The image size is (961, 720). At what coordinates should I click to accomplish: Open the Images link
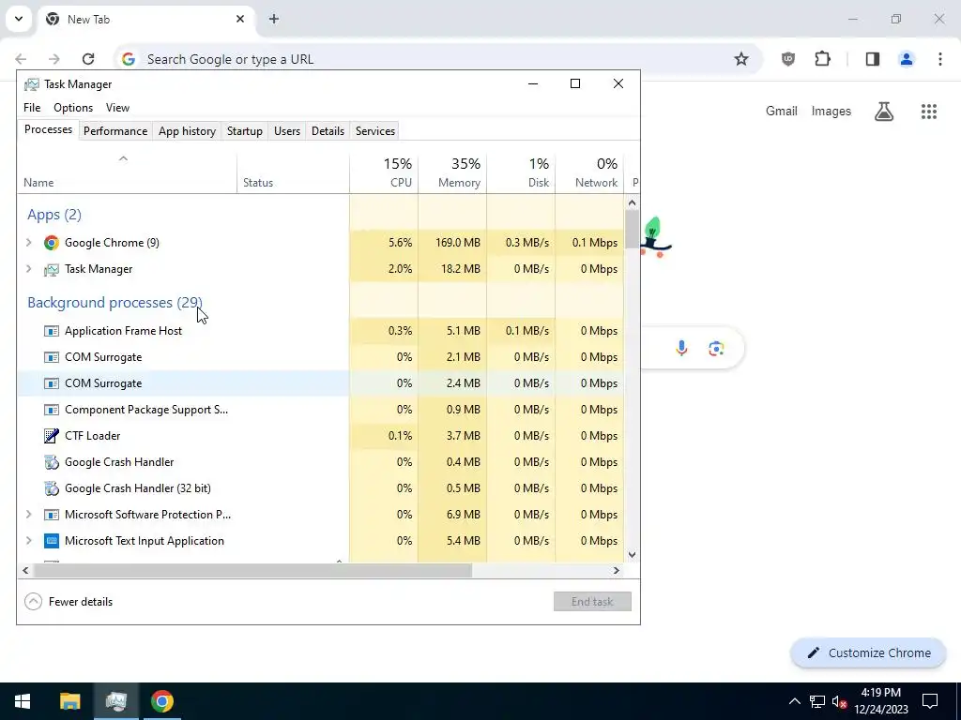(831, 112)
